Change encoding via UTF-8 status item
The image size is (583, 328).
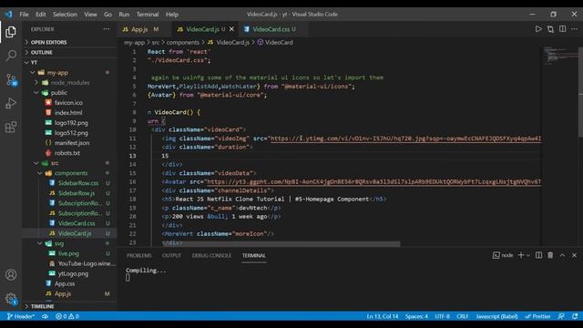tap(442, 316)
